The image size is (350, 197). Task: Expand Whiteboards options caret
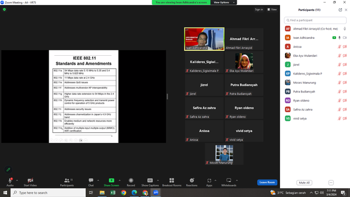(237, 181)
